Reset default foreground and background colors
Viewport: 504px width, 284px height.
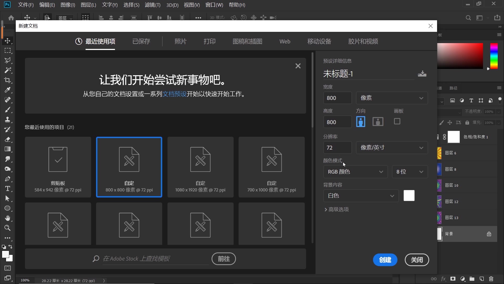coord(4,247)
